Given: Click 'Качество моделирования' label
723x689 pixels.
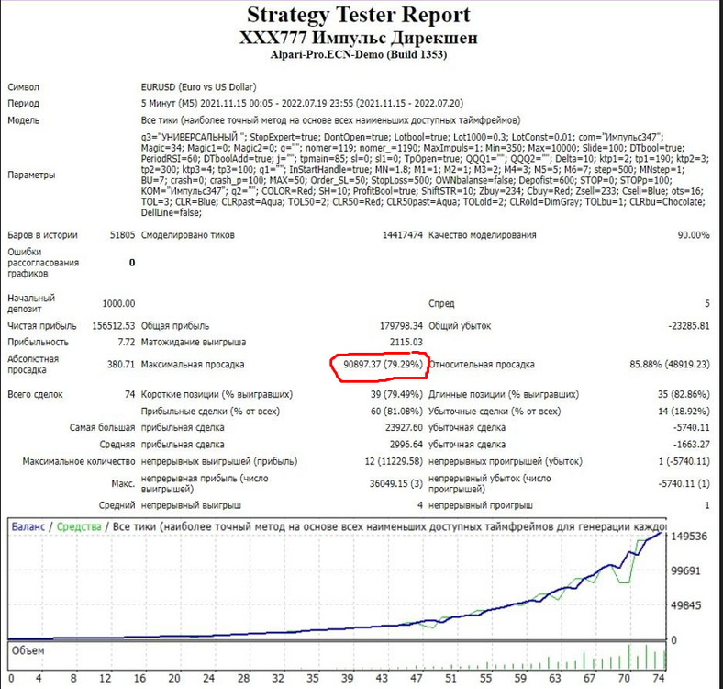Looking at the screenshot, I should [x=483, y=235].
